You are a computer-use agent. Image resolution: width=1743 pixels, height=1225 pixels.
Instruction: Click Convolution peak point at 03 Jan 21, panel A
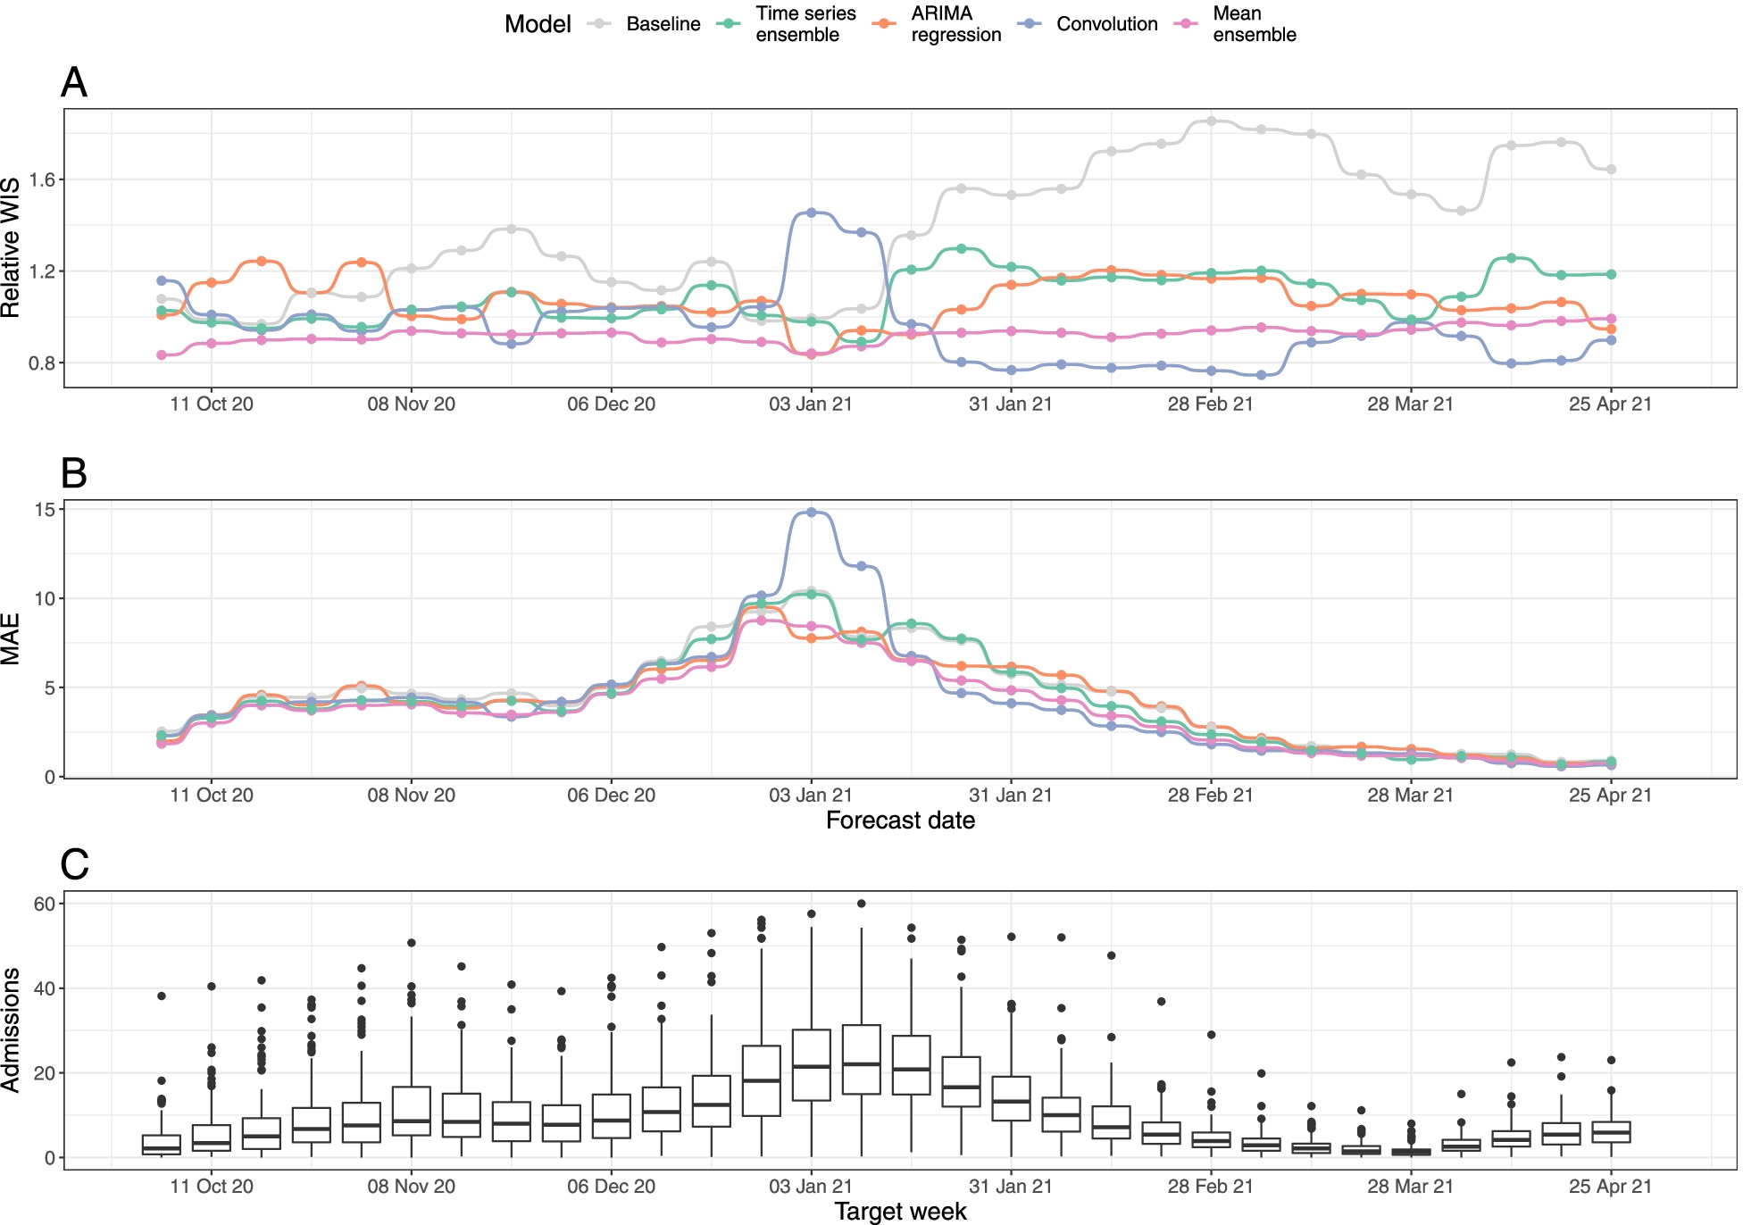coord(812,212)
